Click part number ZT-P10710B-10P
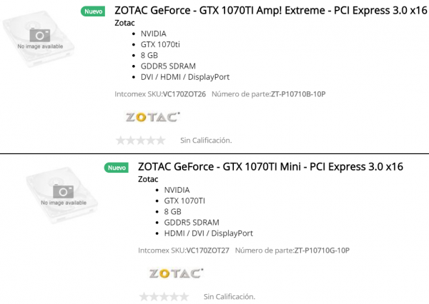429x304 pixels. point(298,94)
